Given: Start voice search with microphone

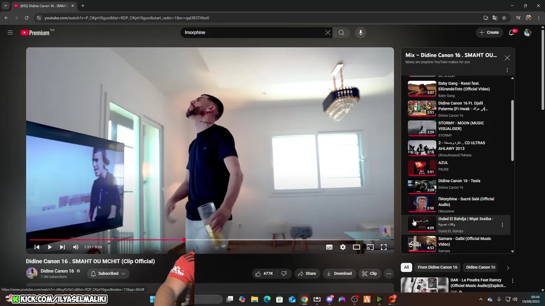Looking at the screenshot, I should (x=361, y=33).
